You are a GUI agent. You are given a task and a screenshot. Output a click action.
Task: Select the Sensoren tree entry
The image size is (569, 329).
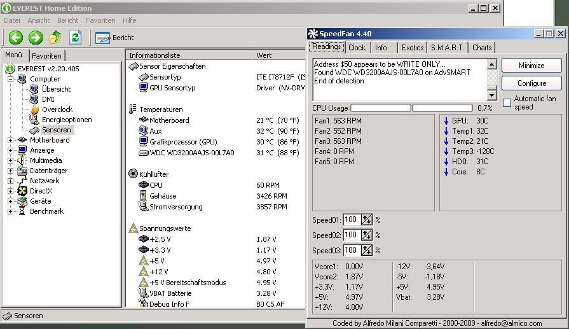click(x=56, y=130)
